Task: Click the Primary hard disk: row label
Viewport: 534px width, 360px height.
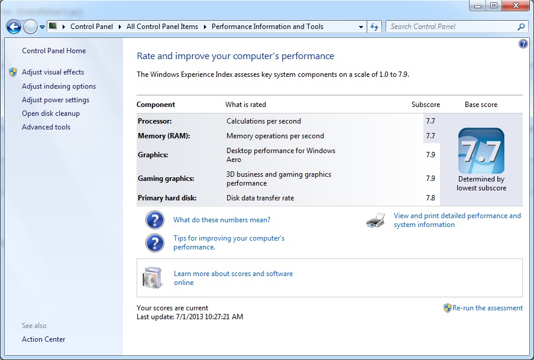Action: 167,198
